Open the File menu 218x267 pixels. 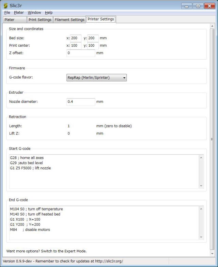(7, 12)
